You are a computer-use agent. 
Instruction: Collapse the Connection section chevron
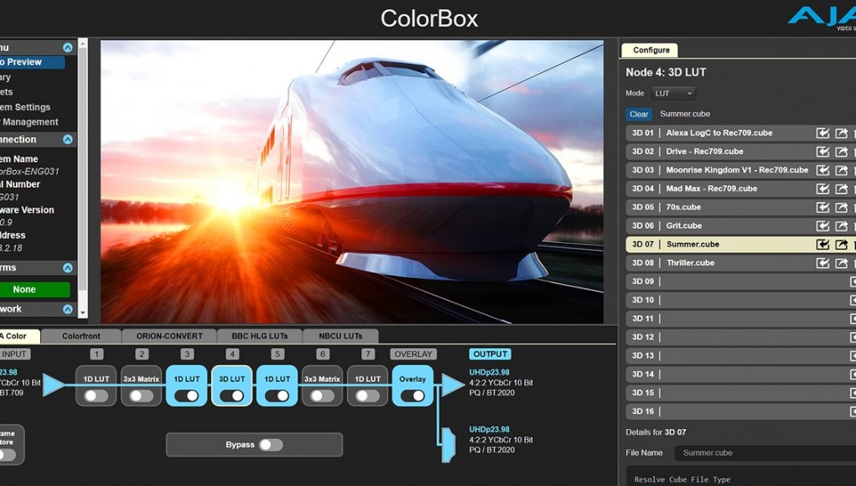(68, 140)
